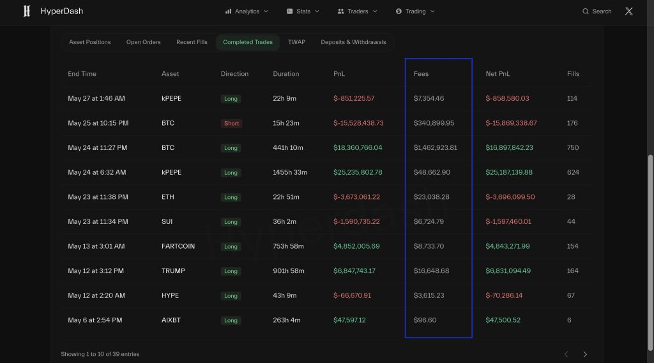Click the Net PnL value $-858,580.03
The image size is (654, 363).
(x=507, y=98)
